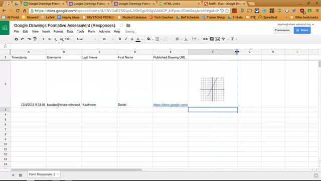Open the Tools menu
Screen dimensions: 321x181
point(81,31)
